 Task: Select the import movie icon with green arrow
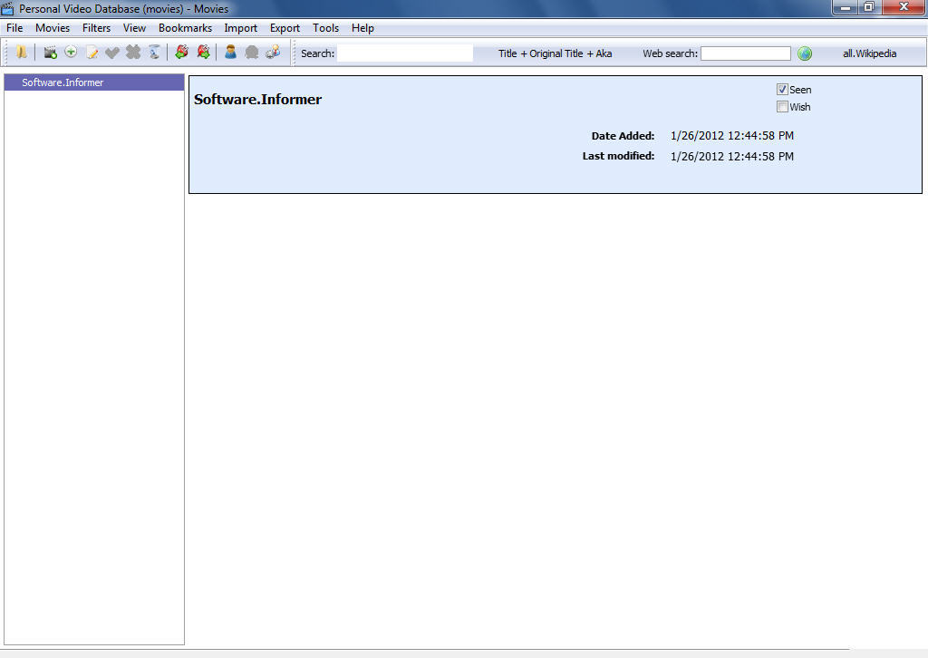coord(181,52)
